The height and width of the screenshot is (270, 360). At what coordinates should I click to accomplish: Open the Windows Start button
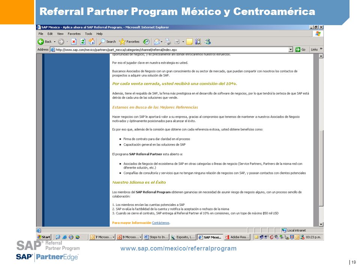pos(44,237)
